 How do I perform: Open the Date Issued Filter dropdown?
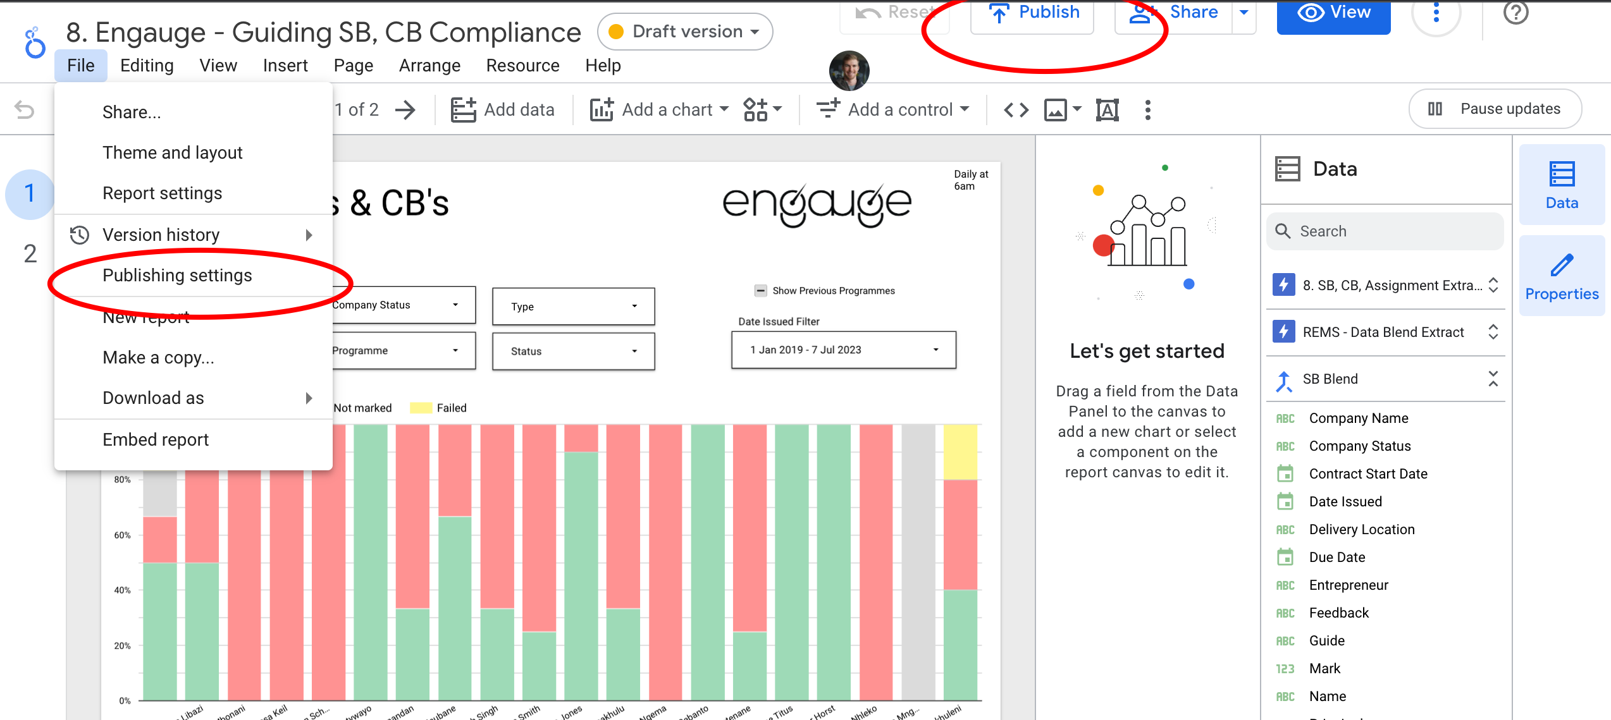click(843, 350)
